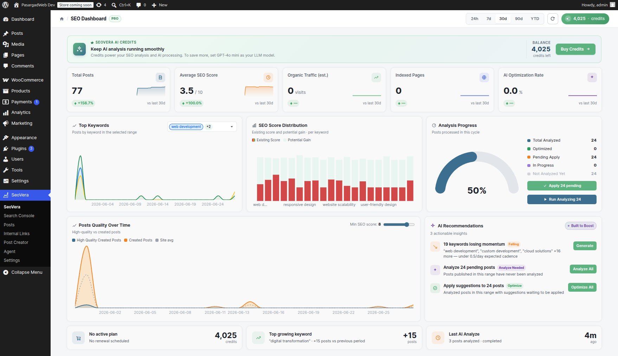Click the Seovera AI credits banner icon

point(79,49)
